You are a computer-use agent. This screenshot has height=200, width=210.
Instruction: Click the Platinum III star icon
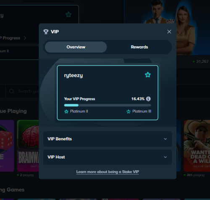tap(129, 111)
